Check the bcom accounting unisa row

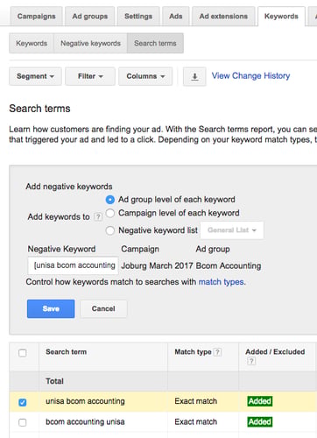(x=23, y=422)
